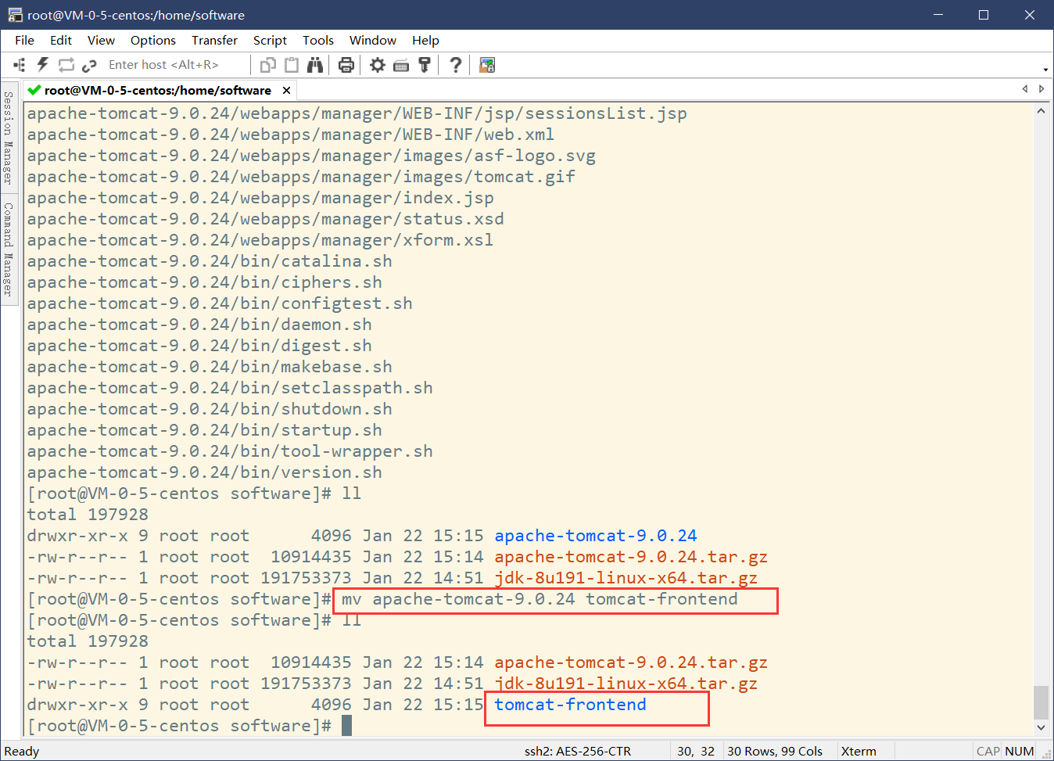Close the root@VM-0-5-centos session tab
The image size is (1054, 761).
(x=287, y=90)
